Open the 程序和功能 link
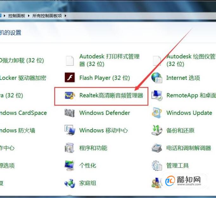 point(93,148)
